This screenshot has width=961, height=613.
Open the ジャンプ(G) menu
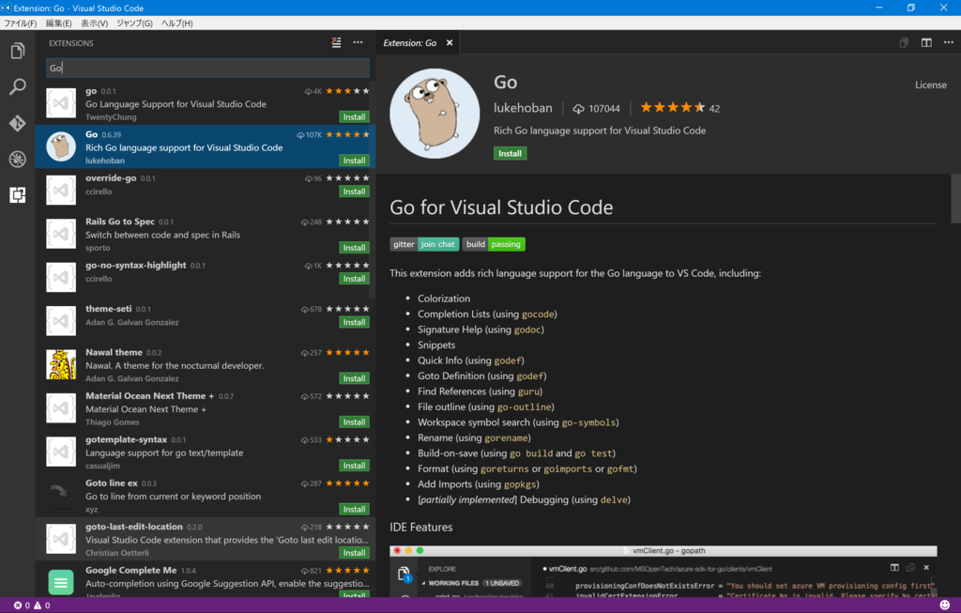click(136, 23)
